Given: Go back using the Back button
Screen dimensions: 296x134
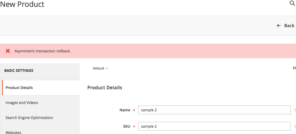Looking at the screenshot, I should coord(285,26).
